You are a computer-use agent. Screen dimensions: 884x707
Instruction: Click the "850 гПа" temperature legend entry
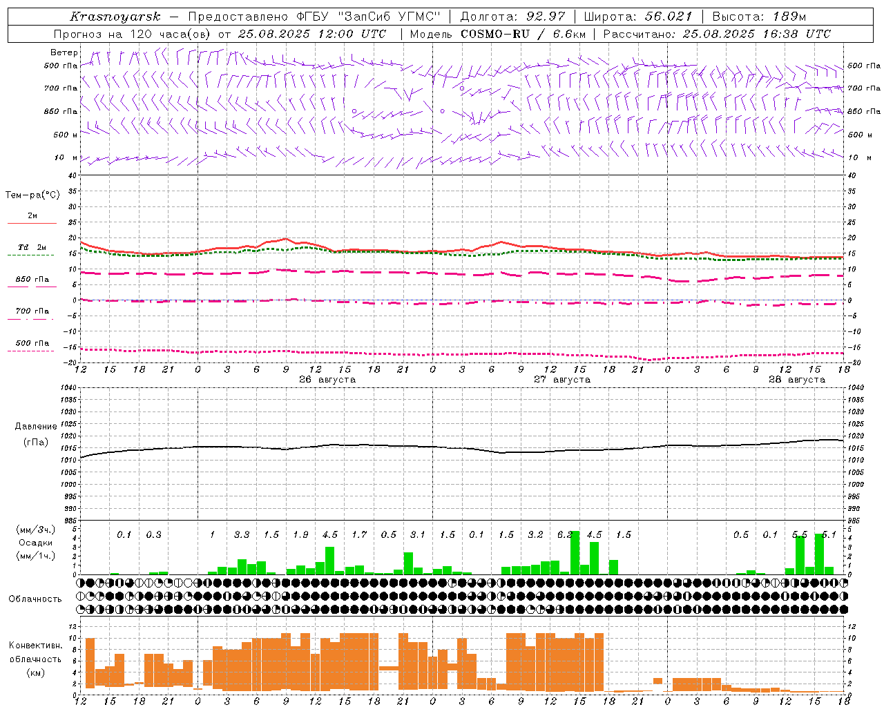click(32, 280)
